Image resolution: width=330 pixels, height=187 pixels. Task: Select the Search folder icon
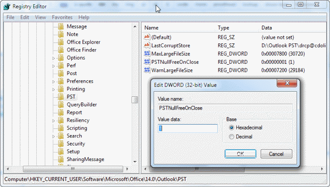(x=61, y=136)
